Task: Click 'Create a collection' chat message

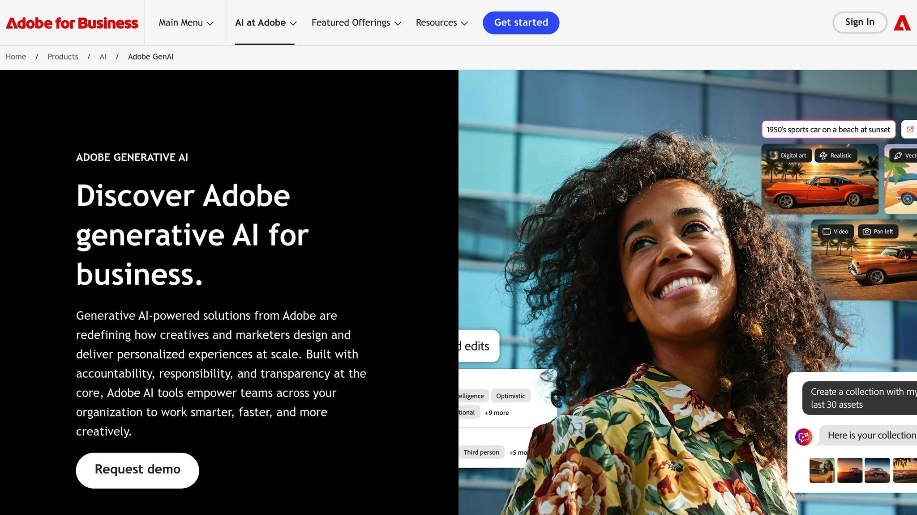Action: 860,398
